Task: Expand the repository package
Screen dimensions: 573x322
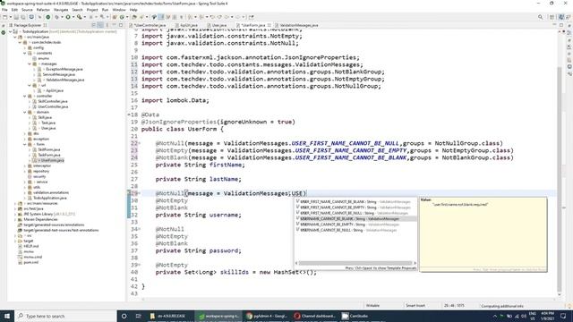Action: 25,171
